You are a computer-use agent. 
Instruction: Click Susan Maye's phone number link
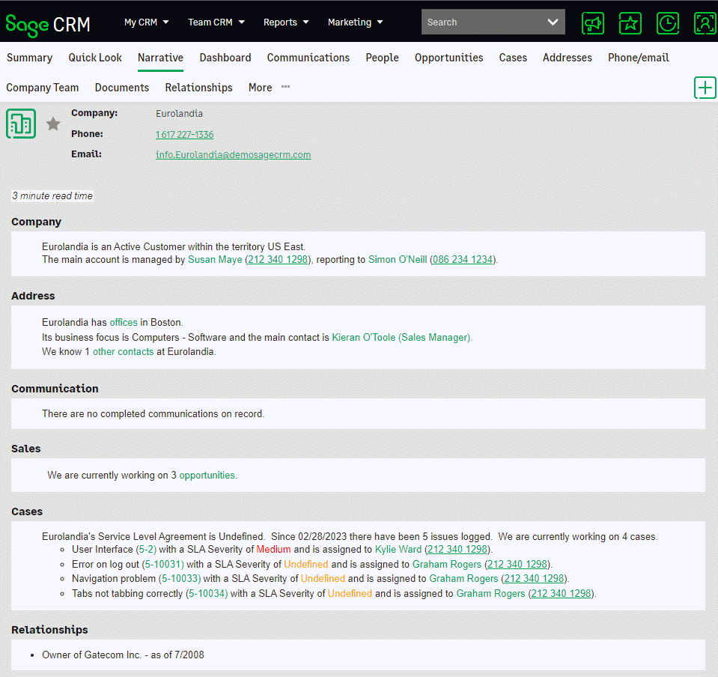tap(278, 260)
